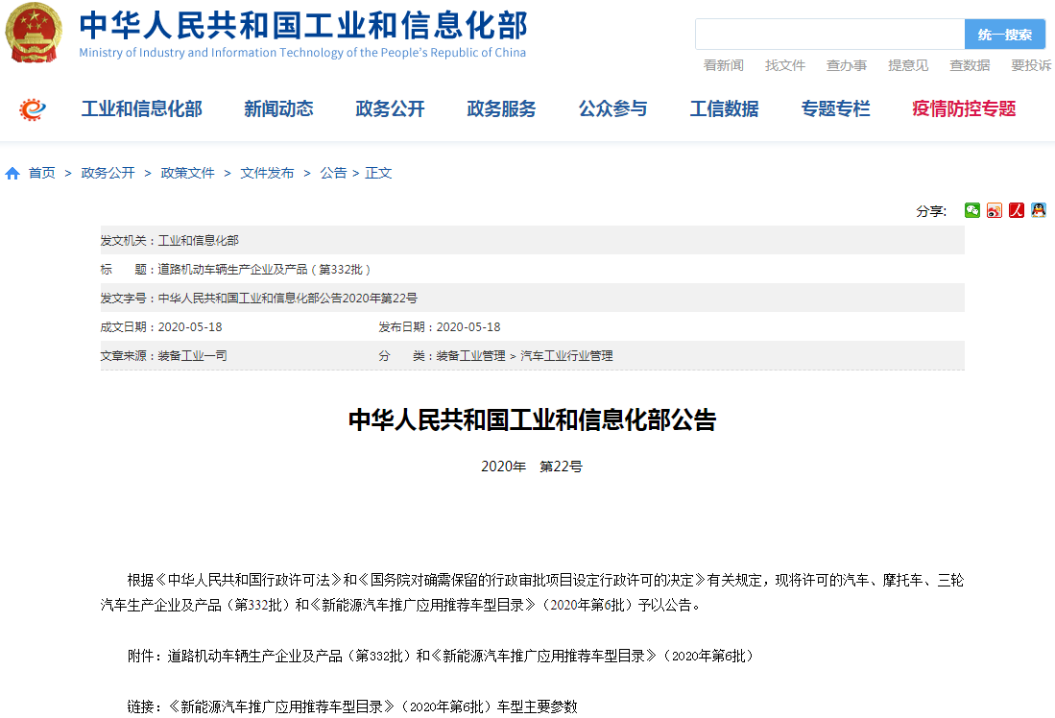Image resolution: width=1055 pixels, height=718 pixels.
Task: Go to 首页 in the breadcrumb
Action: pyautogui.click(x=41, y=173)
